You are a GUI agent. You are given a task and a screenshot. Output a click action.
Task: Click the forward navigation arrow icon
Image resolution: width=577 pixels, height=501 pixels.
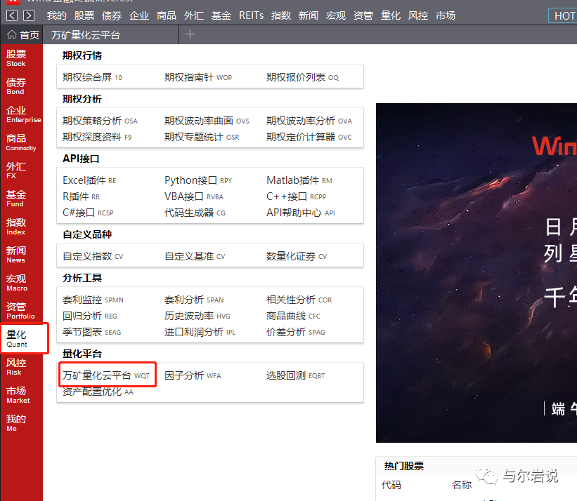tap(29, 15)
